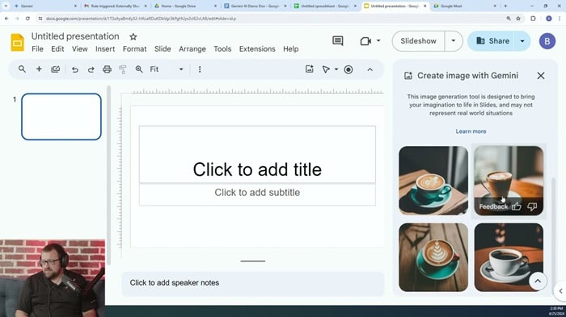
Task: Open the Extensions menu
Action: pos(257,49)
